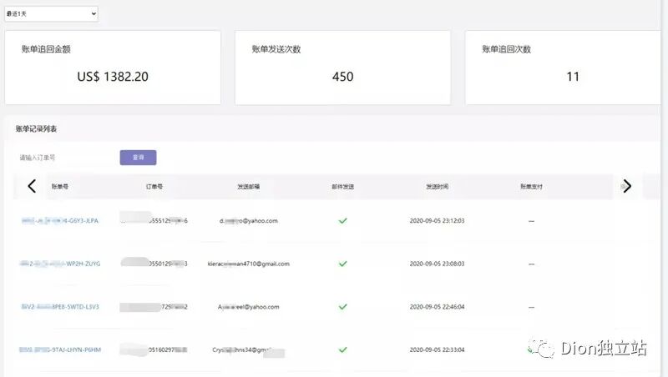Open bill link ending G6Y3-JLPA
This screenshot has width=668, height=377.
[x=59, y=221]
